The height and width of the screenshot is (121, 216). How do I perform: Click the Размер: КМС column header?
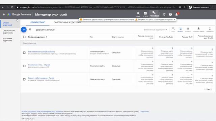click(187, 37)
